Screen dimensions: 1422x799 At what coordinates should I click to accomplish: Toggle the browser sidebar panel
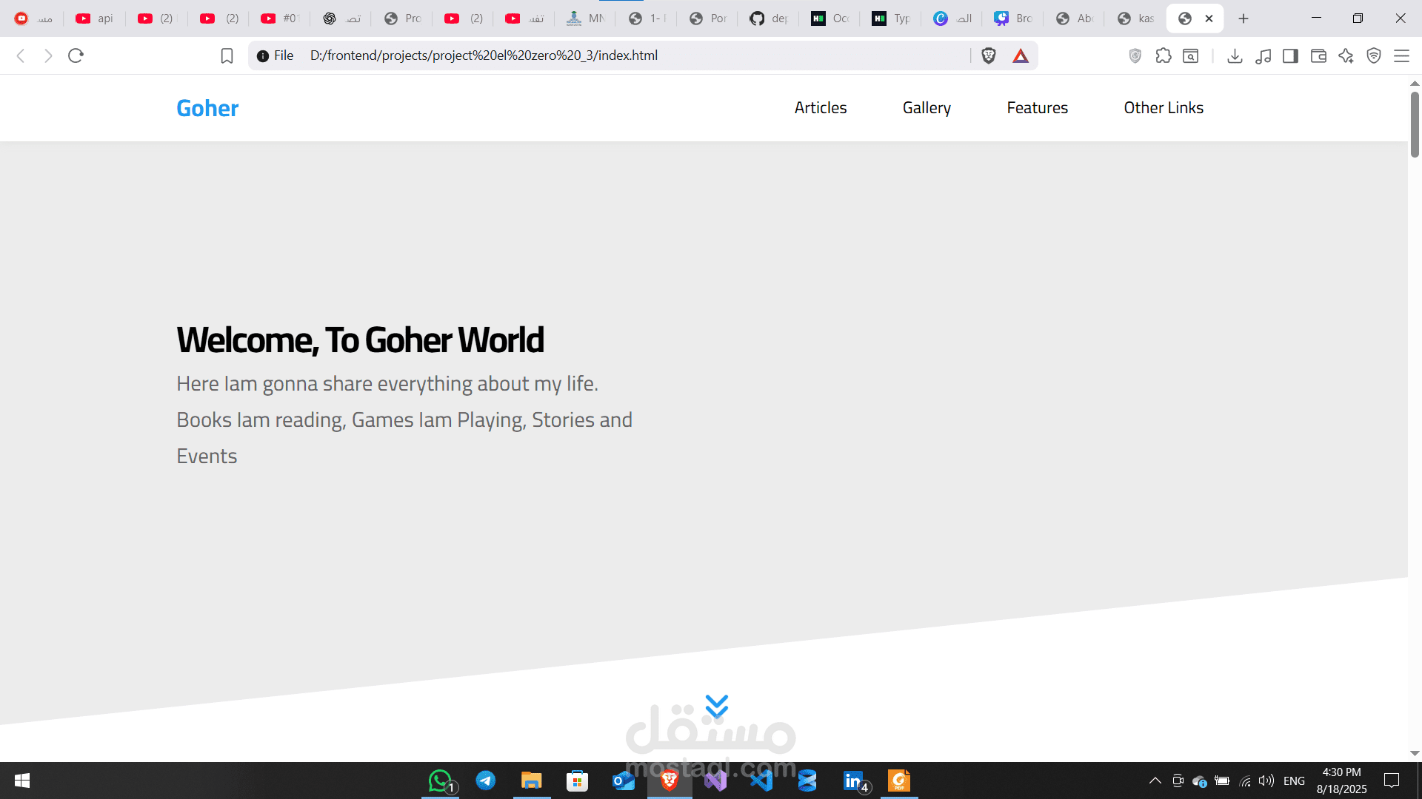tap(1290, 55)
